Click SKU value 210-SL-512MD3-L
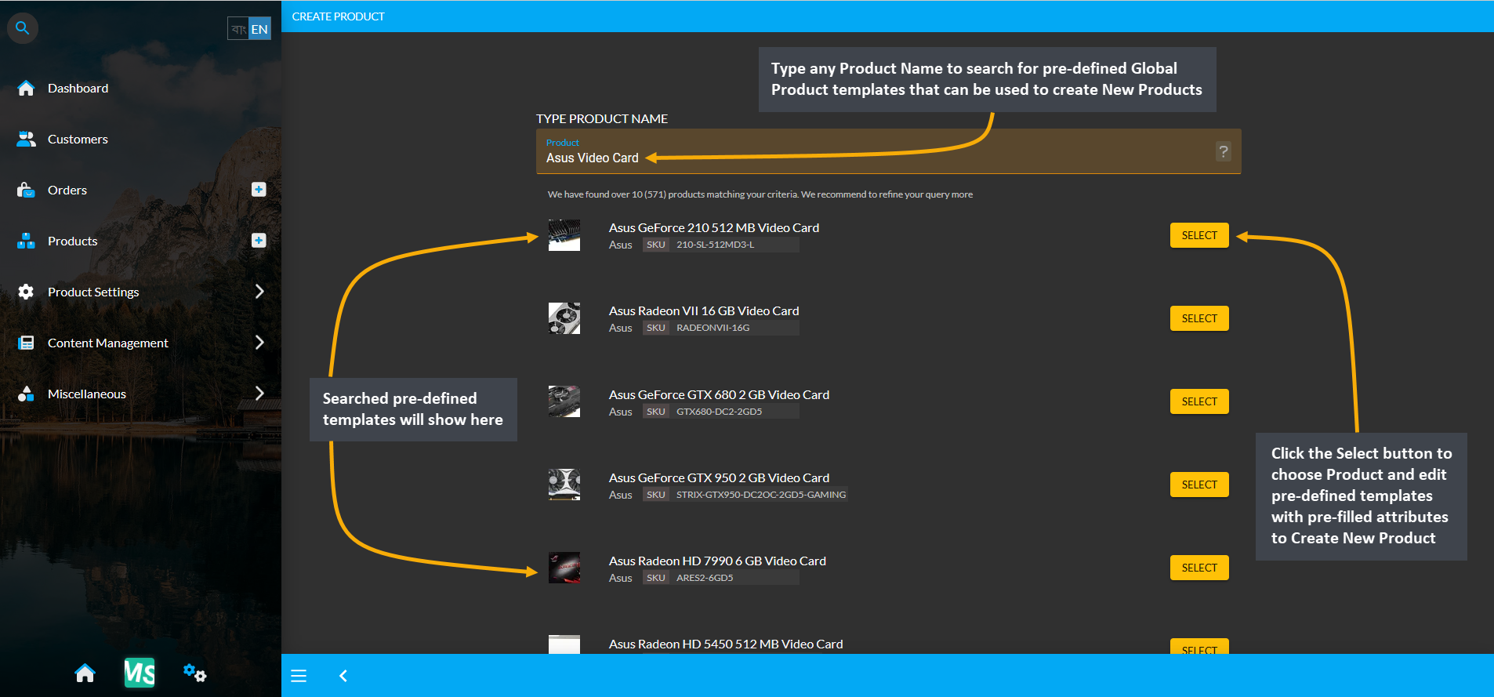Screen dimensions: 1494x697 pos(715,245)
